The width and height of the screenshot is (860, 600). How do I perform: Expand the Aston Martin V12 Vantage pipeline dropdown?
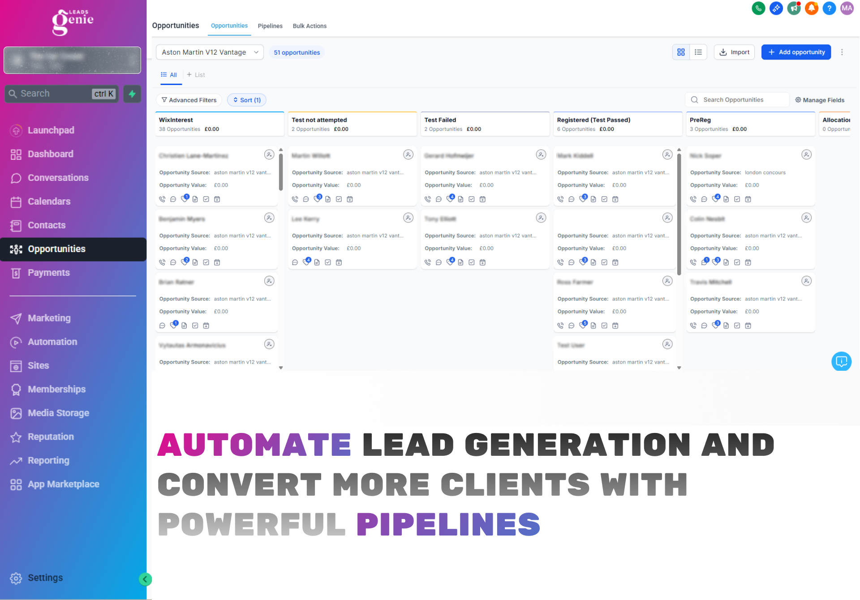210,52
